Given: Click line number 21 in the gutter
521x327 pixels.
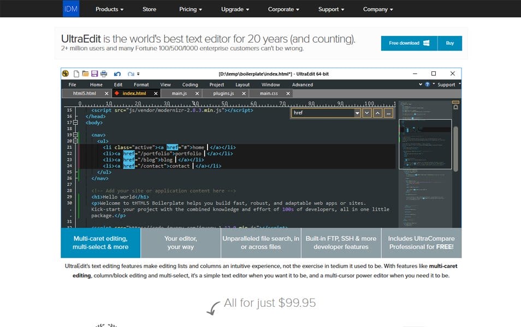Looking at the screenshot, I should 69,147.
